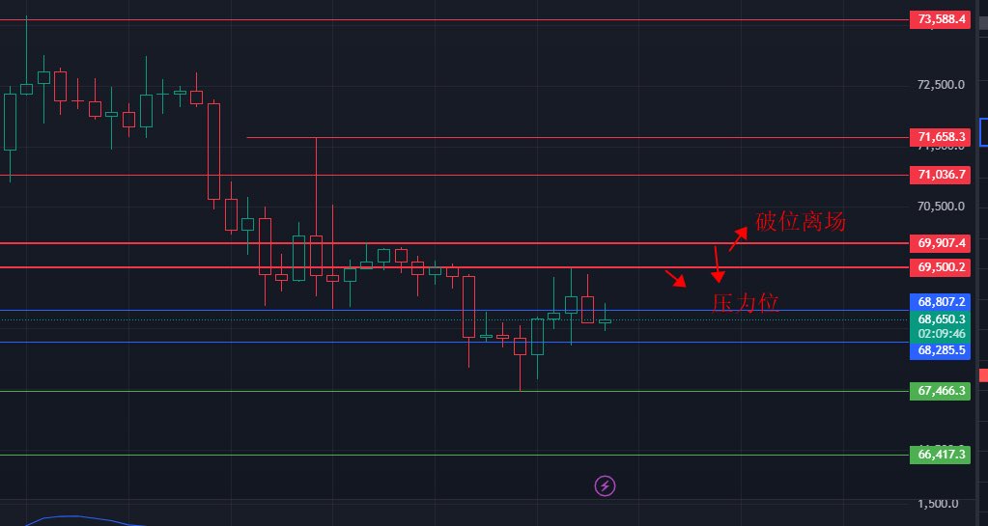This screenshot has width=988, height=526.
Task: Click the 1,500.0 indicator scale value
Action: click(x=938, y=504)
